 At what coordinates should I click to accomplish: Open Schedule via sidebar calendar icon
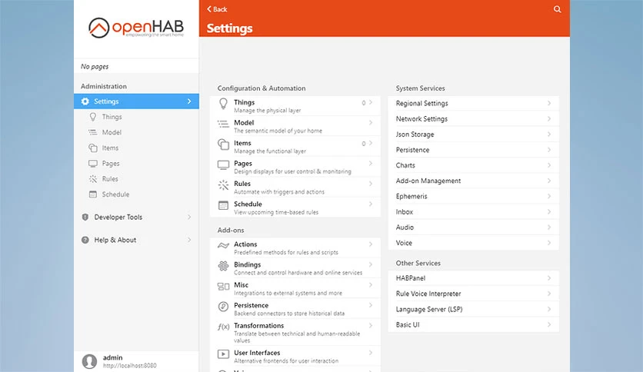(x=93, y=194)
